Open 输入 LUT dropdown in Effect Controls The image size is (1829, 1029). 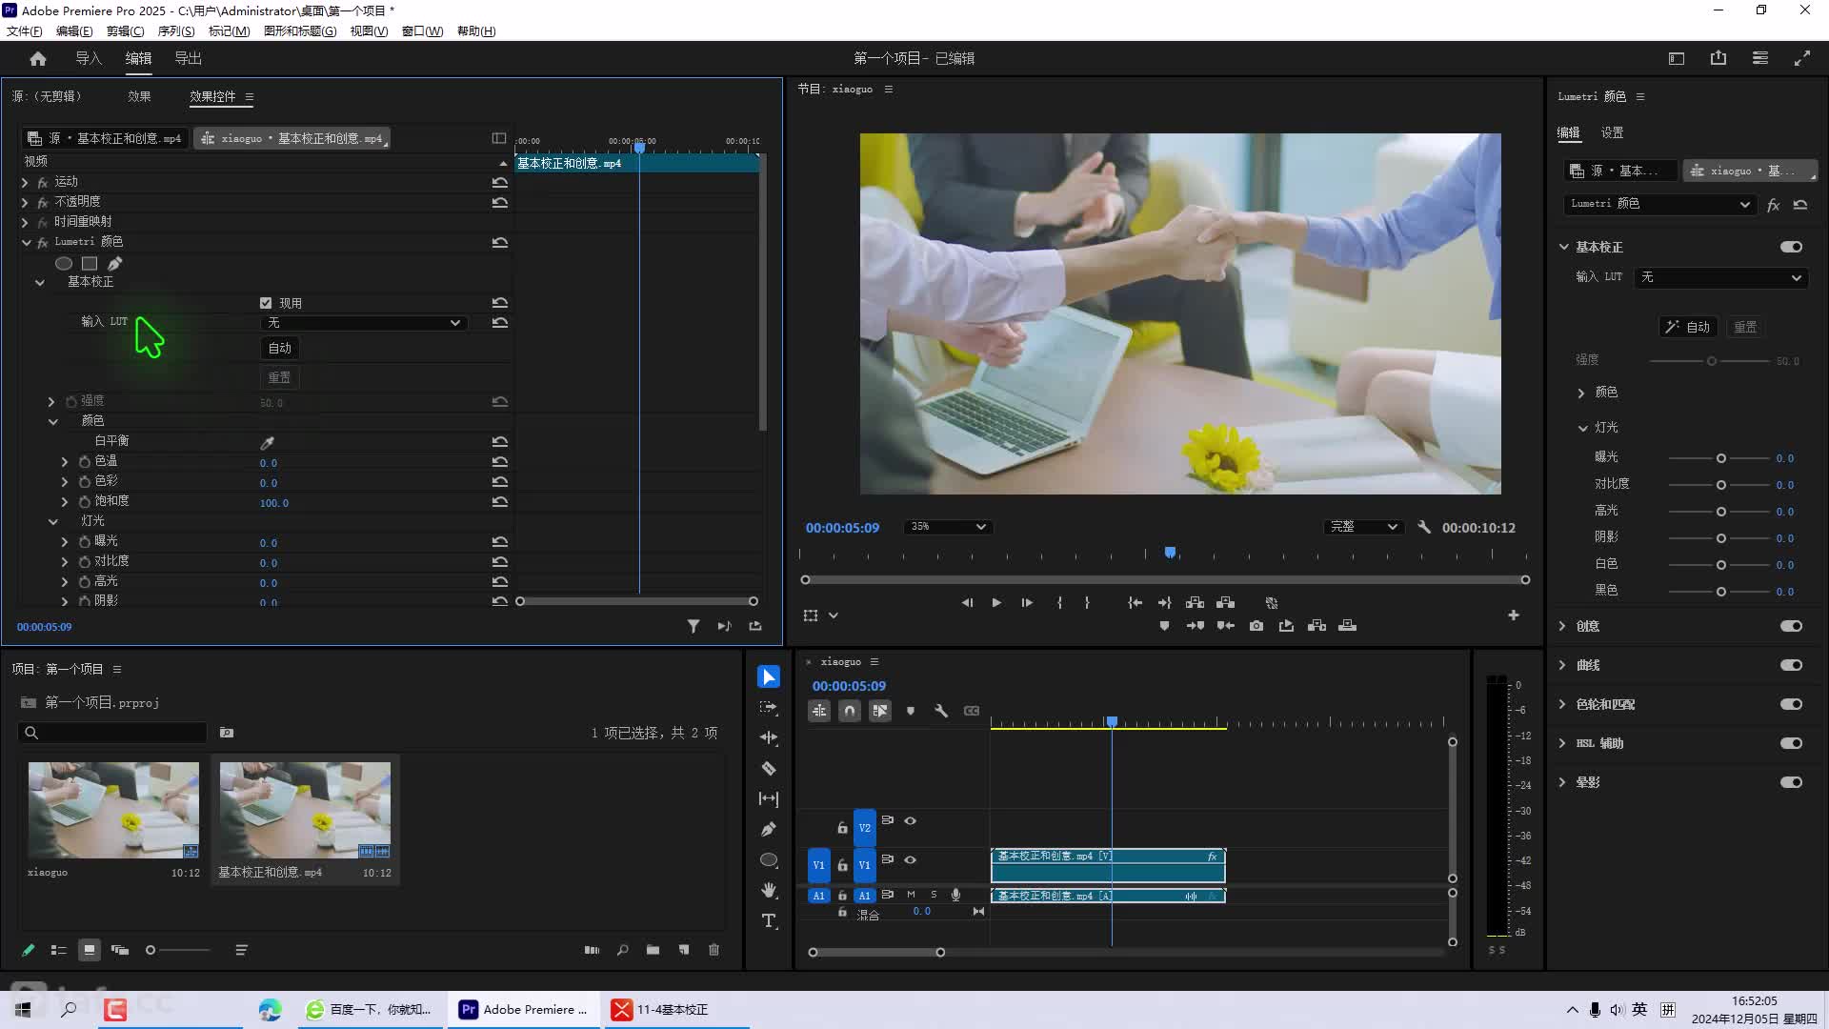[x=364, y=323]
